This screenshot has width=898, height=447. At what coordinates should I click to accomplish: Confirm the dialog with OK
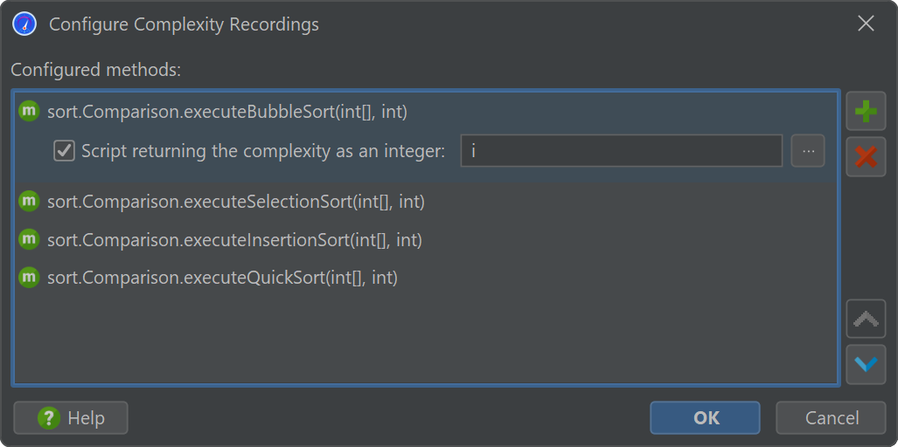tap(705, 418)
